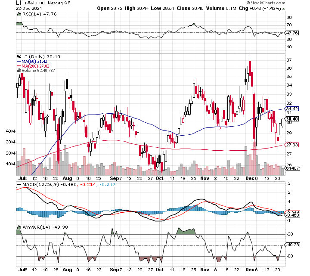Click Aug on the price panel date axis

click(x=67, y=178)
